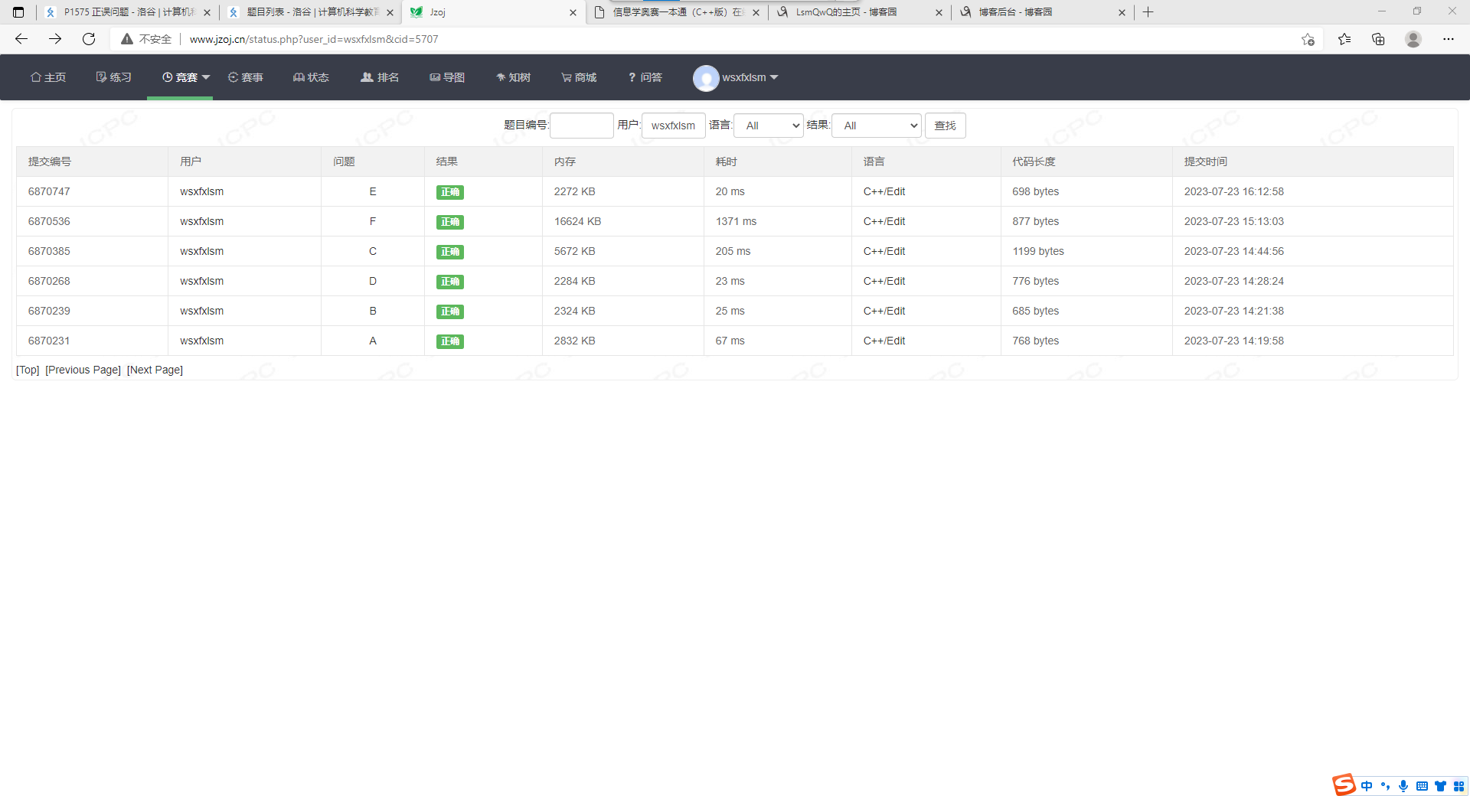
Task: Click user wsxfxlsm in row 6870239
Action: 202,311
